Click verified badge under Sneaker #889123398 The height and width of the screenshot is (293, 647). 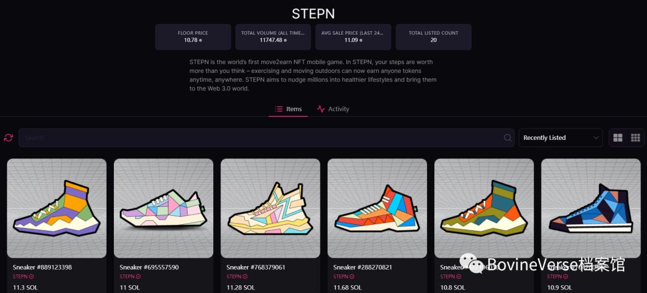[31, 276]
